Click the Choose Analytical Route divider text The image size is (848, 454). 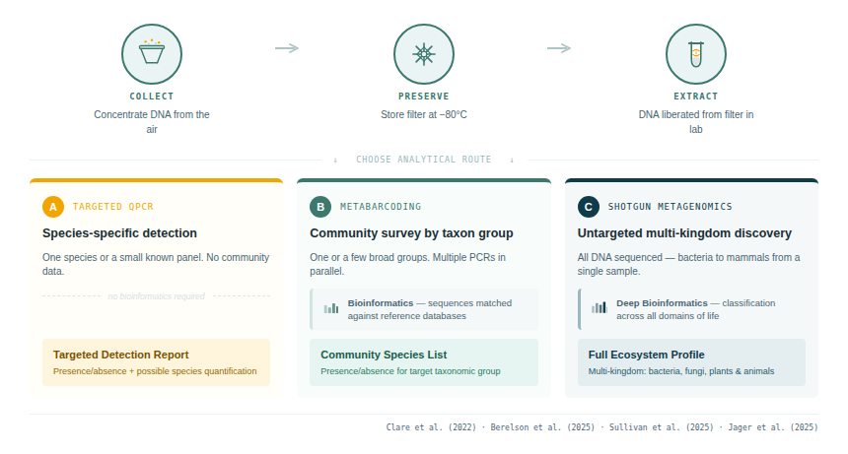tap(423, 160)
